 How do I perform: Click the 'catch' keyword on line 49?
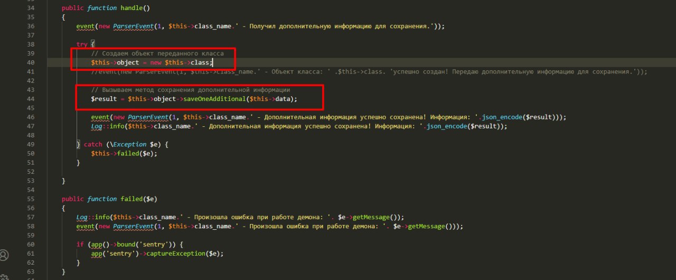93,144
